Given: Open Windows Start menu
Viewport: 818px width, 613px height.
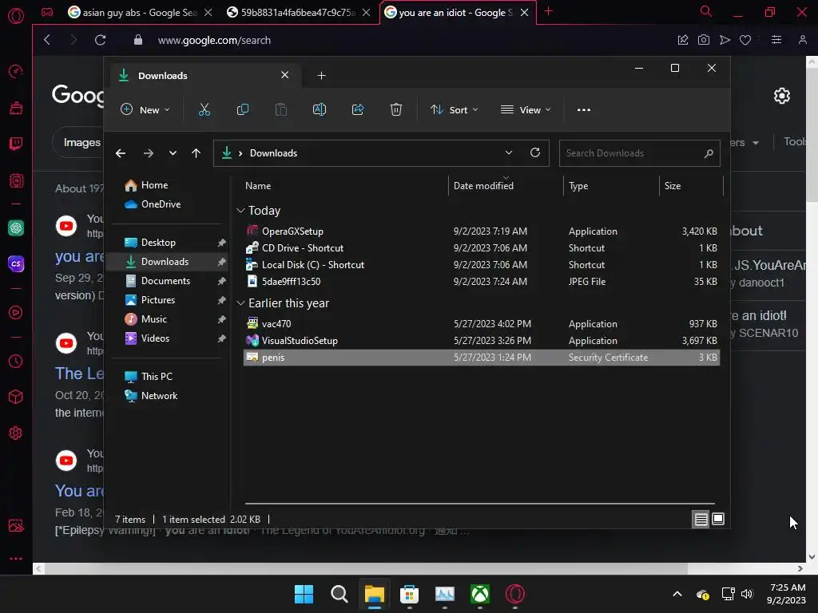Looking at the screenshot, I should 304,594.
